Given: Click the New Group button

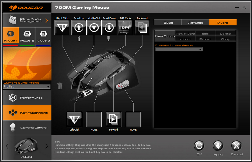Looking at the screenshot, I should 165,36.
